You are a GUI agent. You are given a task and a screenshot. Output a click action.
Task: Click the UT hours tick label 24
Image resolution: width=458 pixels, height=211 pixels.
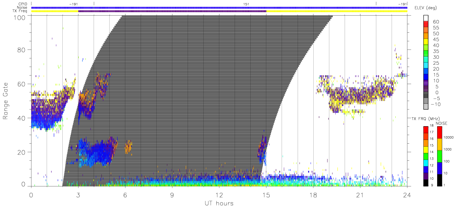[x=407, y=195]
